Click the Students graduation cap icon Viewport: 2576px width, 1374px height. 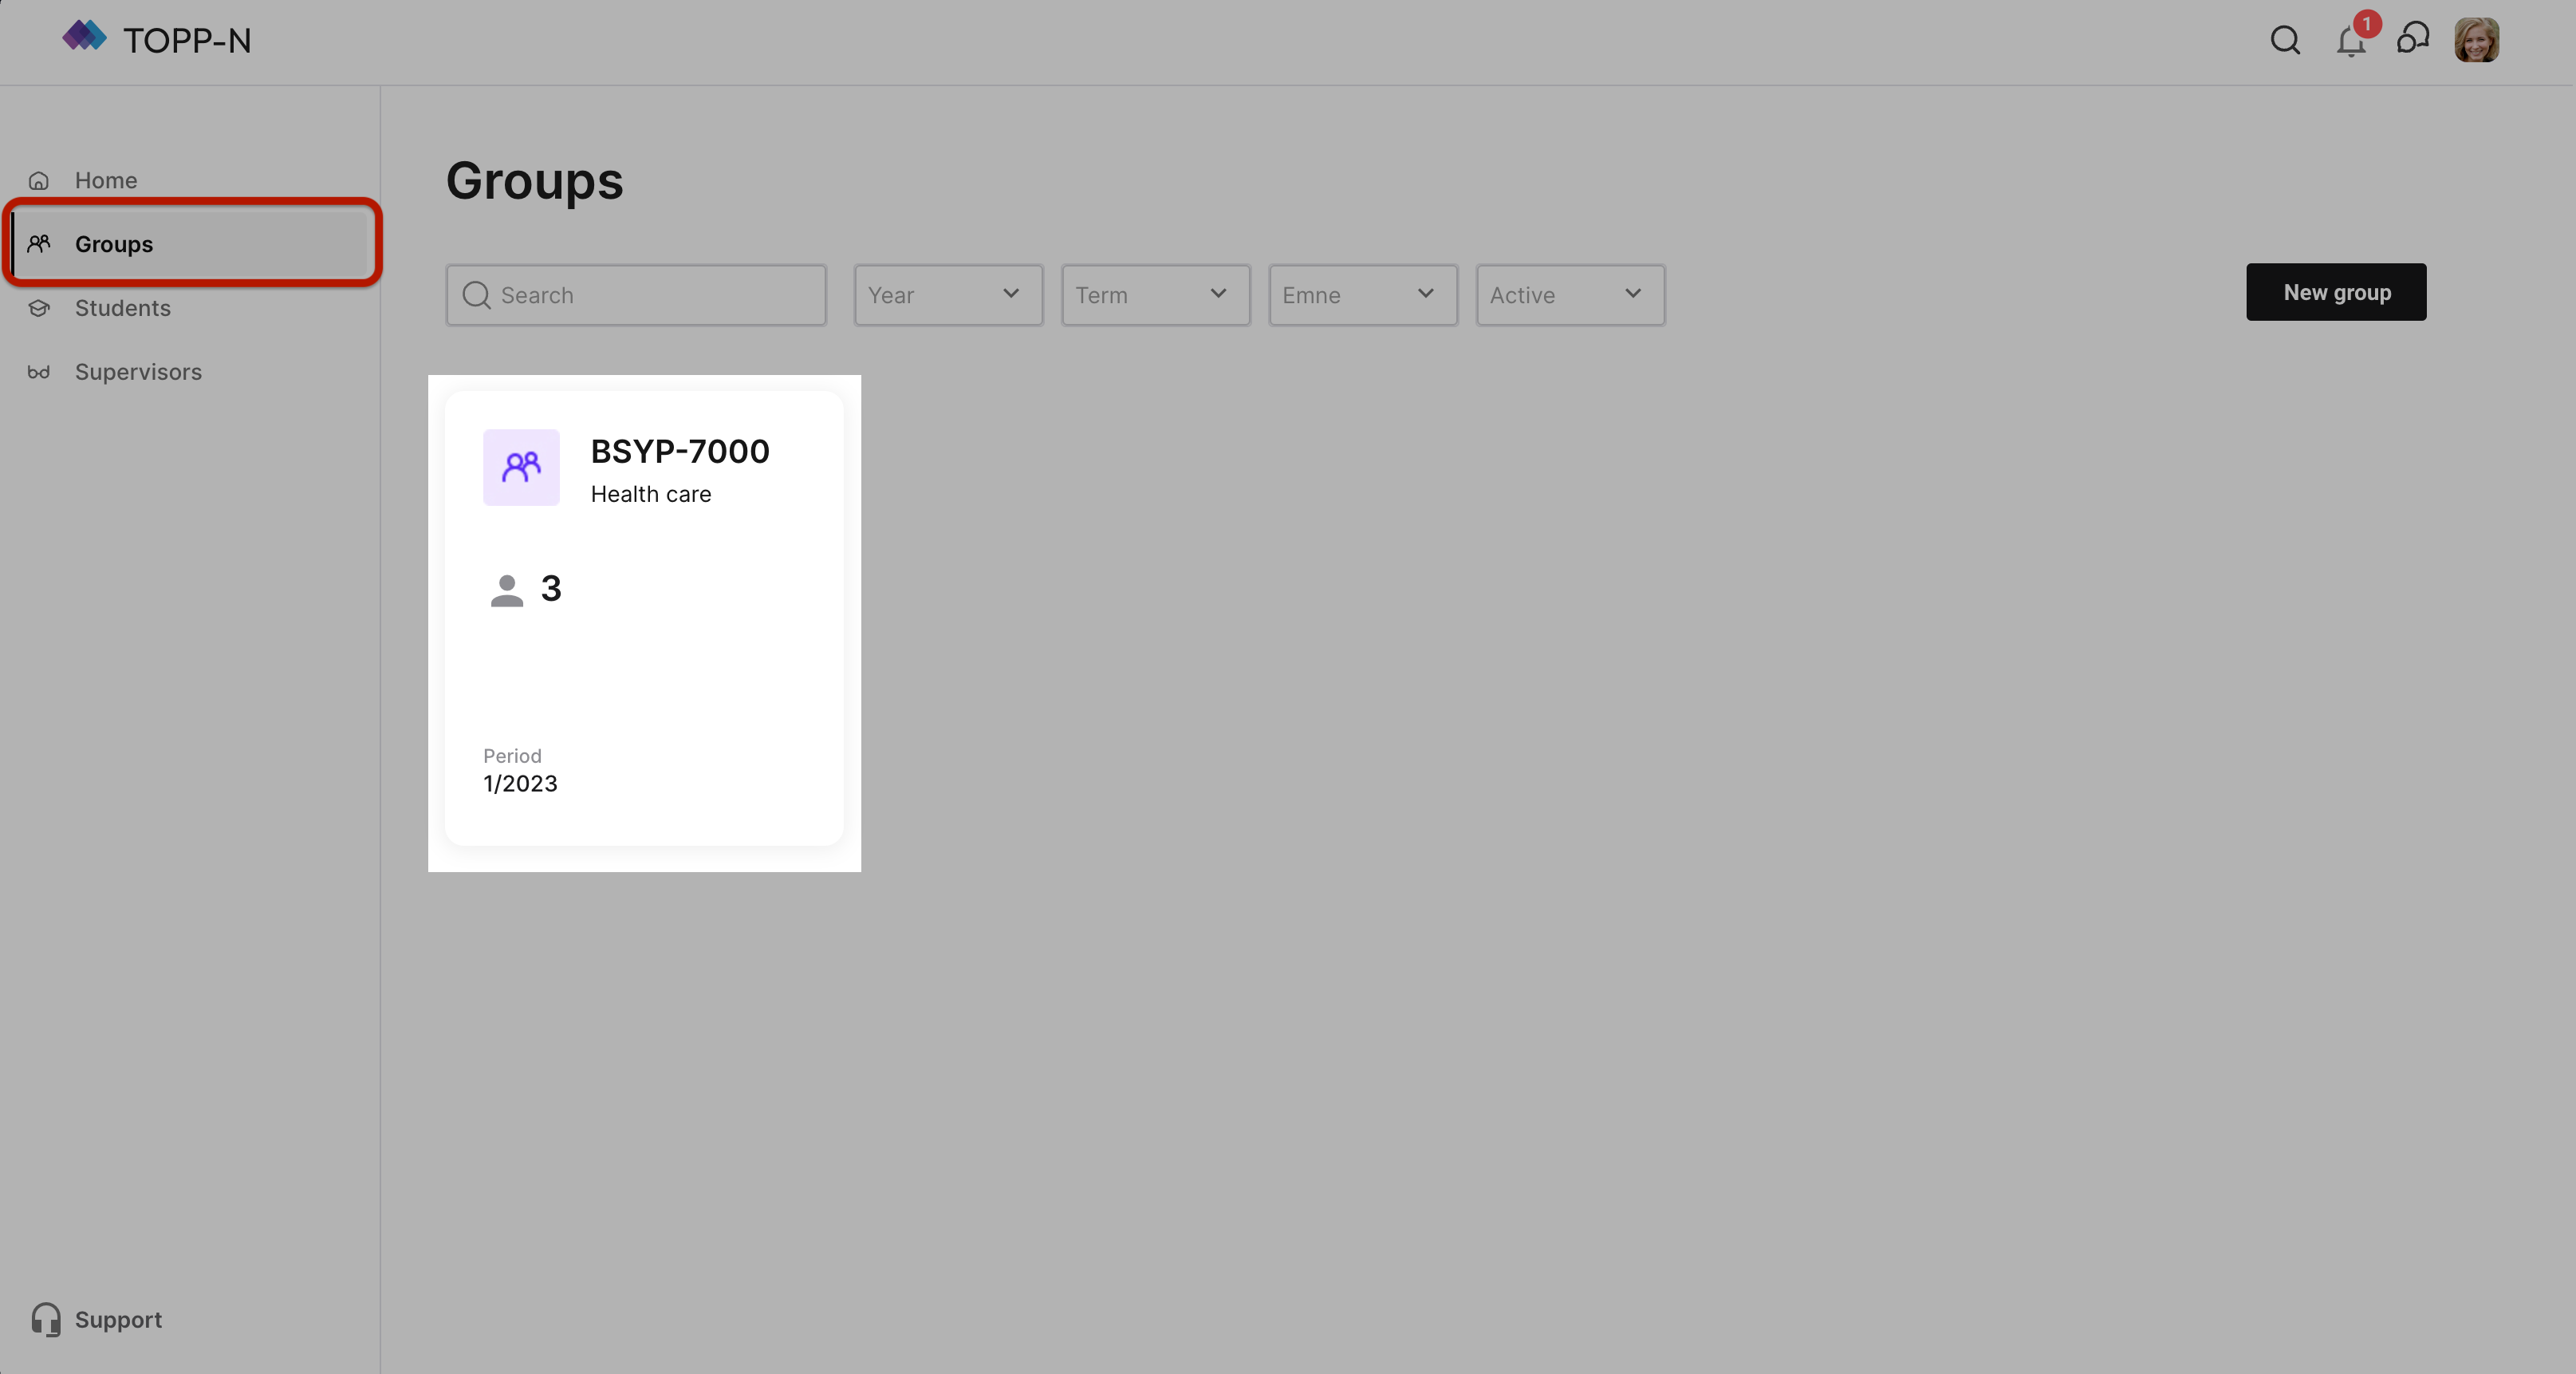pyautogui.click(x=39, y=308)
